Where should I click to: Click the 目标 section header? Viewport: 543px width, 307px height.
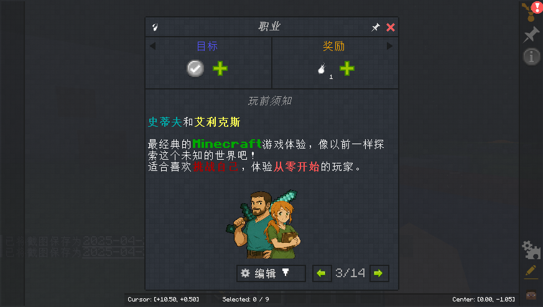[x=207, y=46]
